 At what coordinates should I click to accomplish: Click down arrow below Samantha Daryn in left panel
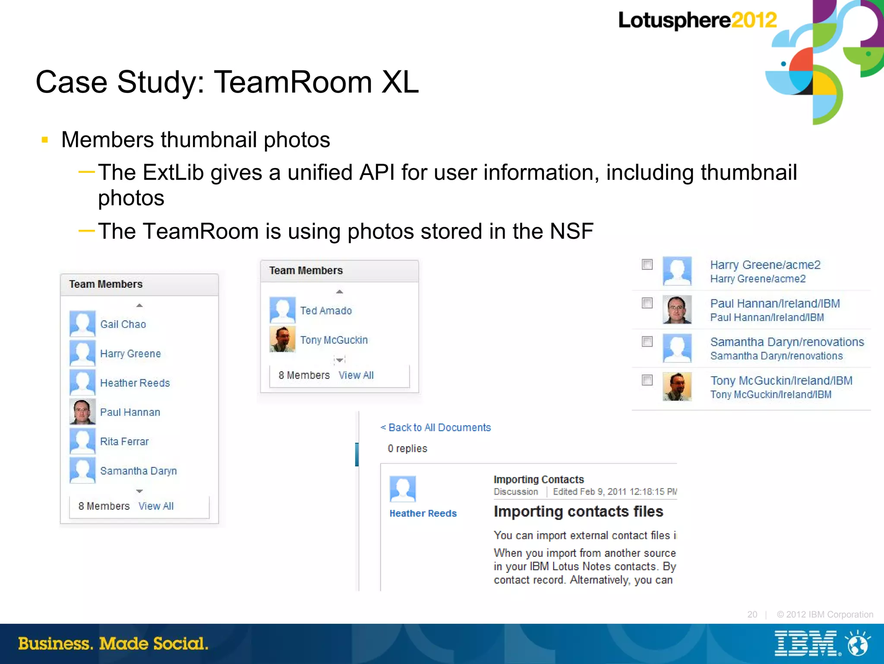tap(139, 491)
